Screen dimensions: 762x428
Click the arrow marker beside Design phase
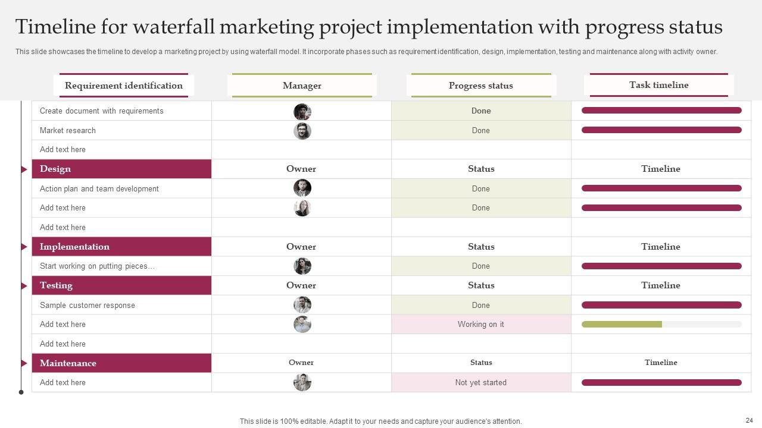point(24,169)
